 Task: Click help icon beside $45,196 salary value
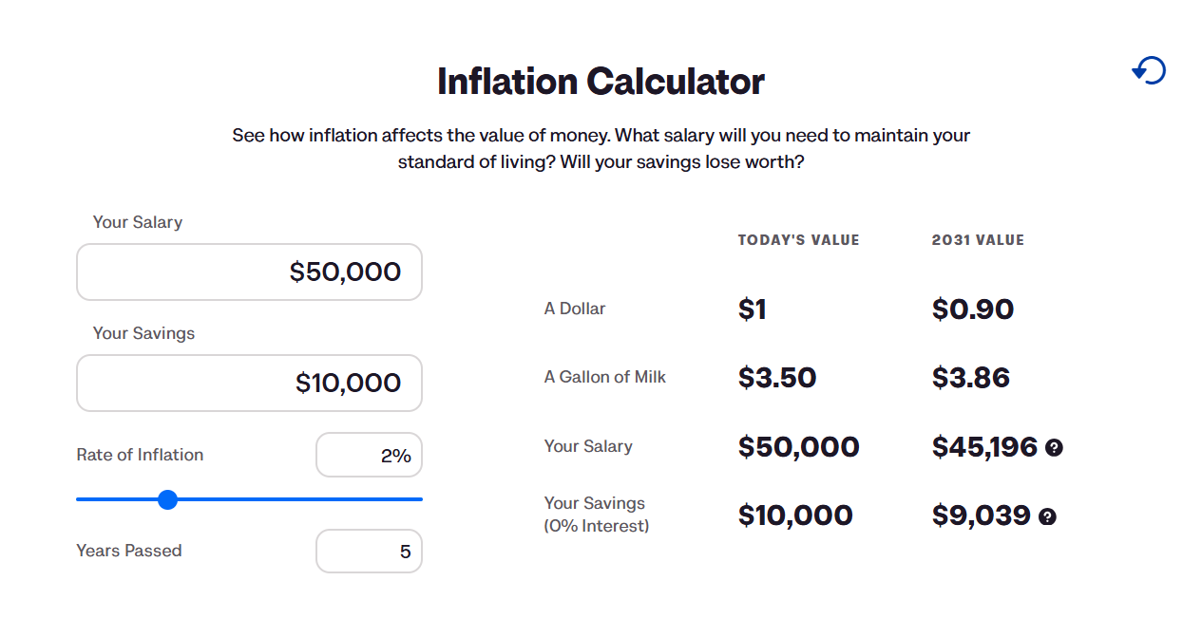[1054, 447]
